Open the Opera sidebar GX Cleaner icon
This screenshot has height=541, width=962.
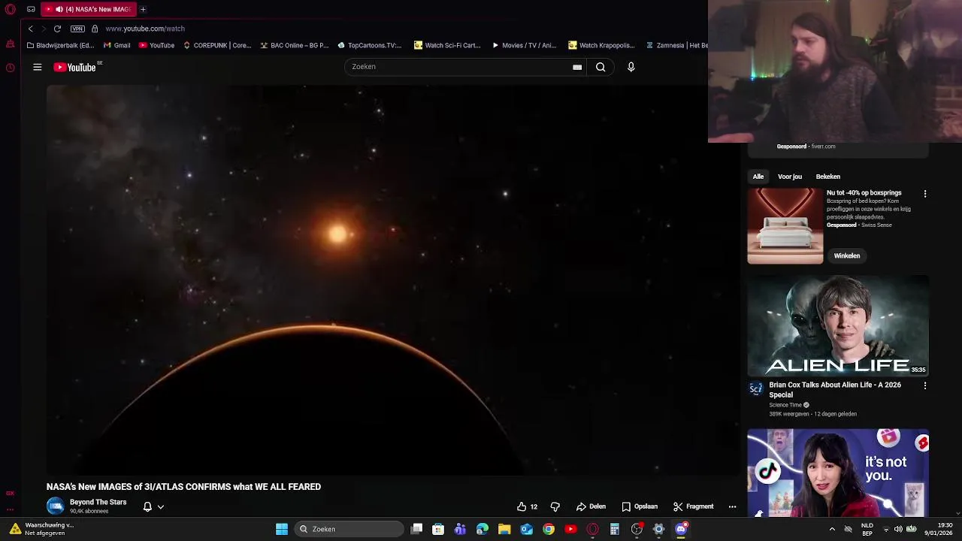[x=10, y=44]
